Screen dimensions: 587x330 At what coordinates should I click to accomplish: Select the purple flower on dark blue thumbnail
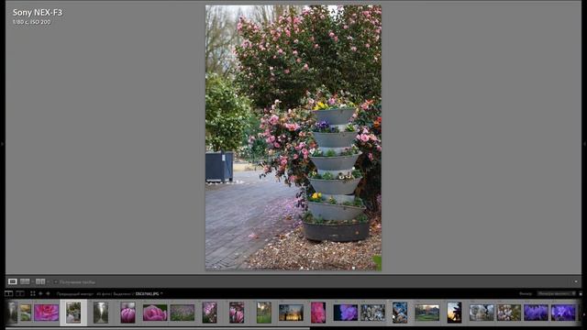(x=346, y=313)
